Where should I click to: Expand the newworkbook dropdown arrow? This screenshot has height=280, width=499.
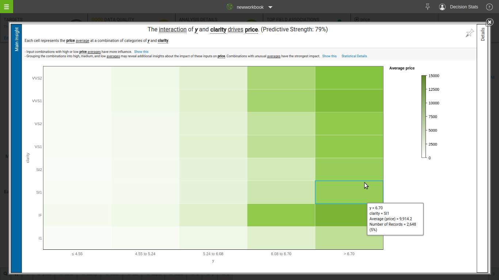click(x=270, y=7)
